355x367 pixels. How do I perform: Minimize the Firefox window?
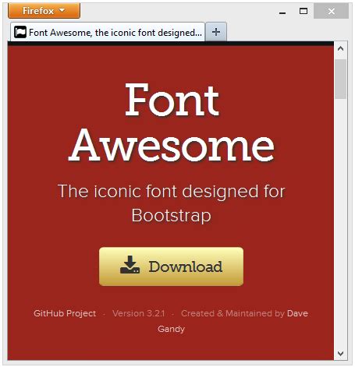pyautogui.click(x=282, y=12)
